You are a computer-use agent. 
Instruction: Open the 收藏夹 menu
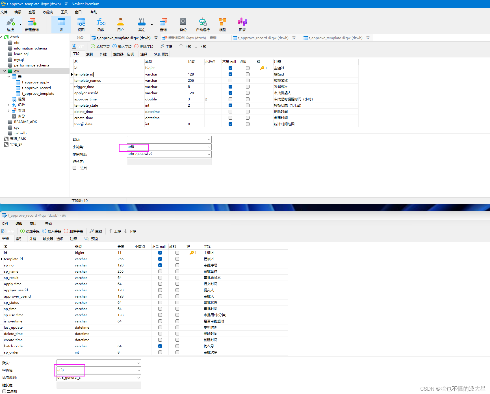pyautogui.click(x=48, y=12)
